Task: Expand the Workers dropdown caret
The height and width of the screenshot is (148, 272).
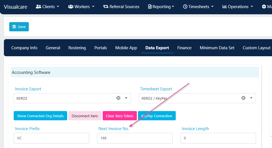Action: 93,7
